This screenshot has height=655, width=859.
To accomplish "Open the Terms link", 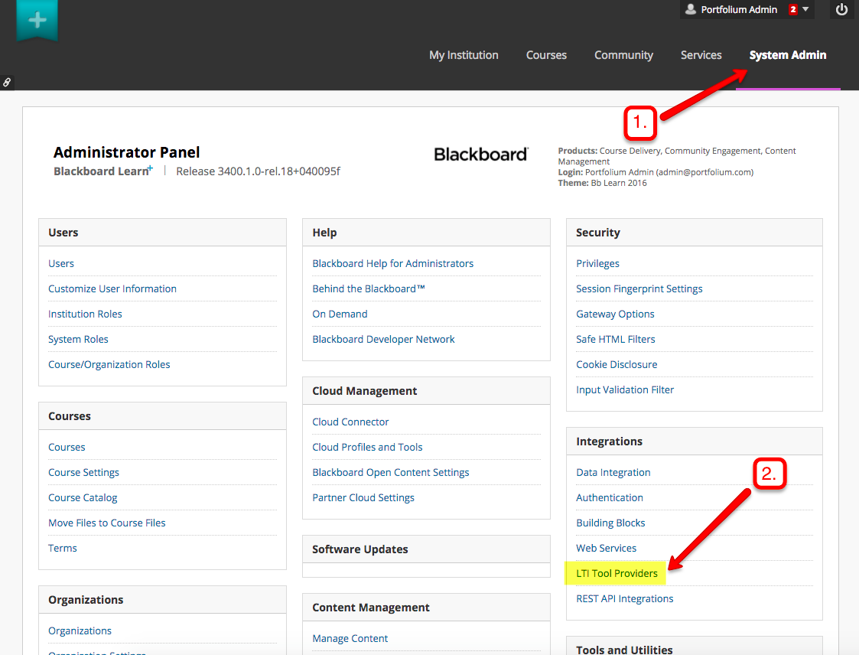I will [x=63, y=548].
